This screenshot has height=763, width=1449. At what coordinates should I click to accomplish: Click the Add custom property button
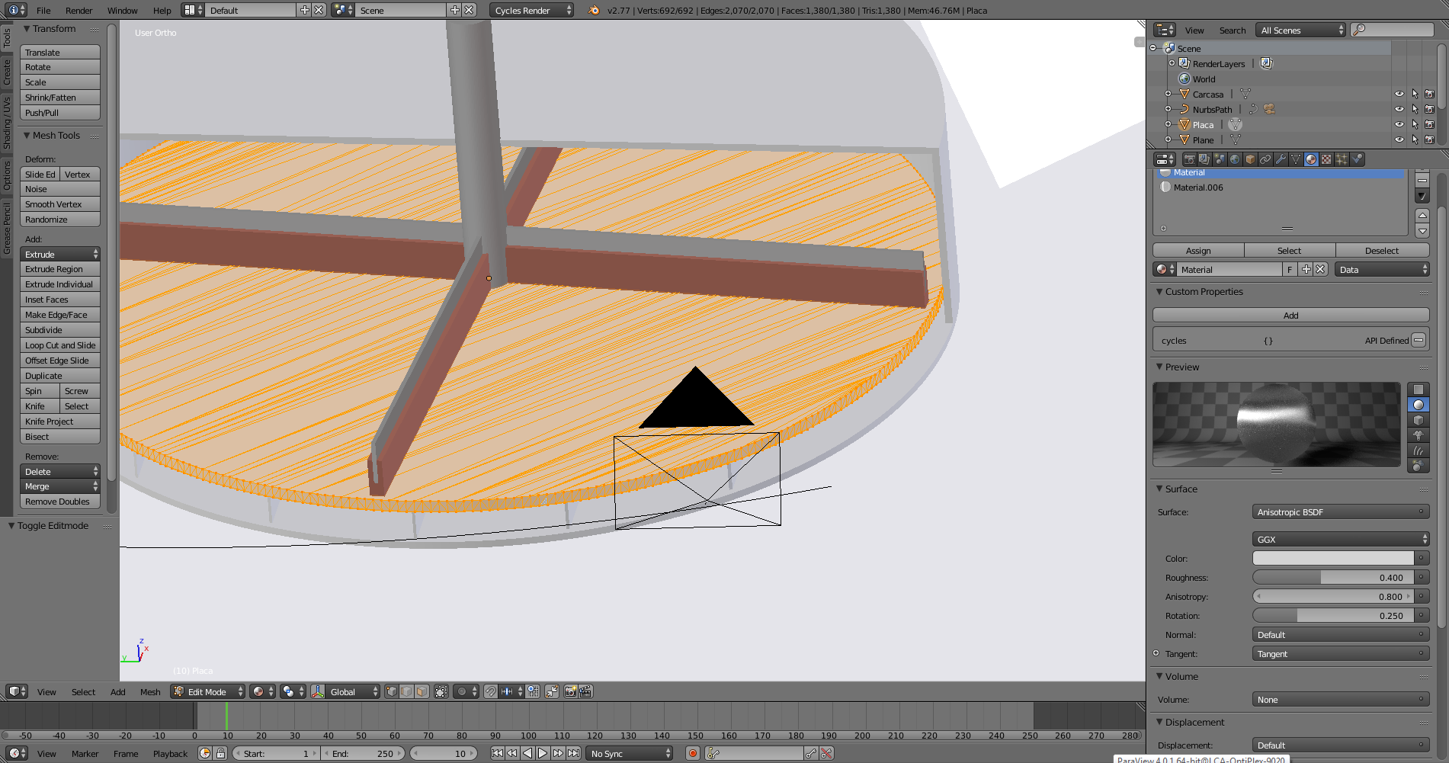1290,315
